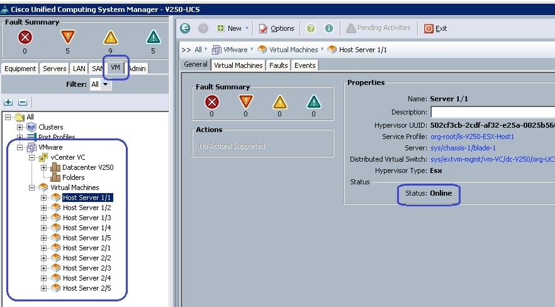Open the New menu
The height and width of the screenshot is (307, 555).
(x=232, y=28)
